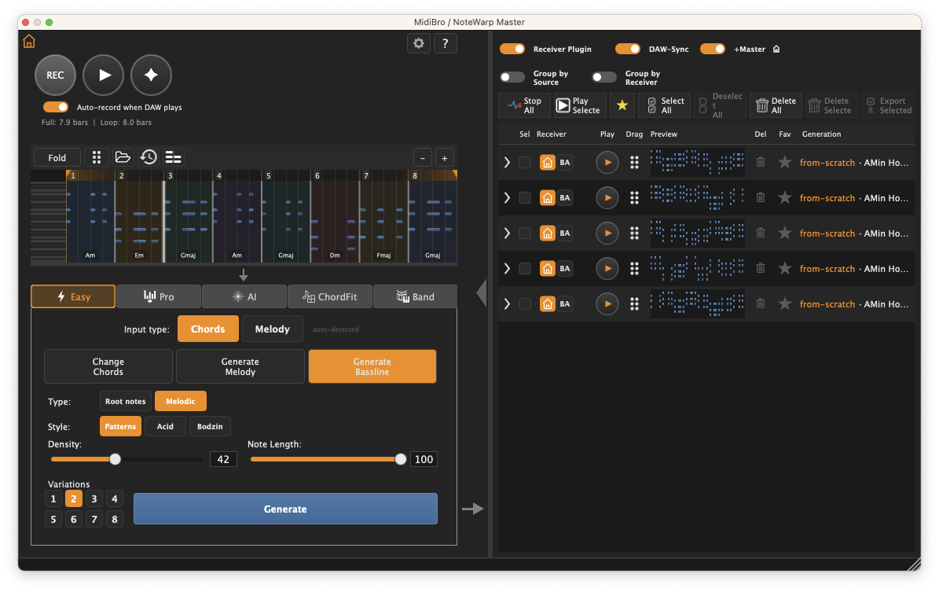Image resolution: width=939 pixels, height=592 pixels.
Task: Select Acid style
Action: pyautogui.click(x=165, y=427)
